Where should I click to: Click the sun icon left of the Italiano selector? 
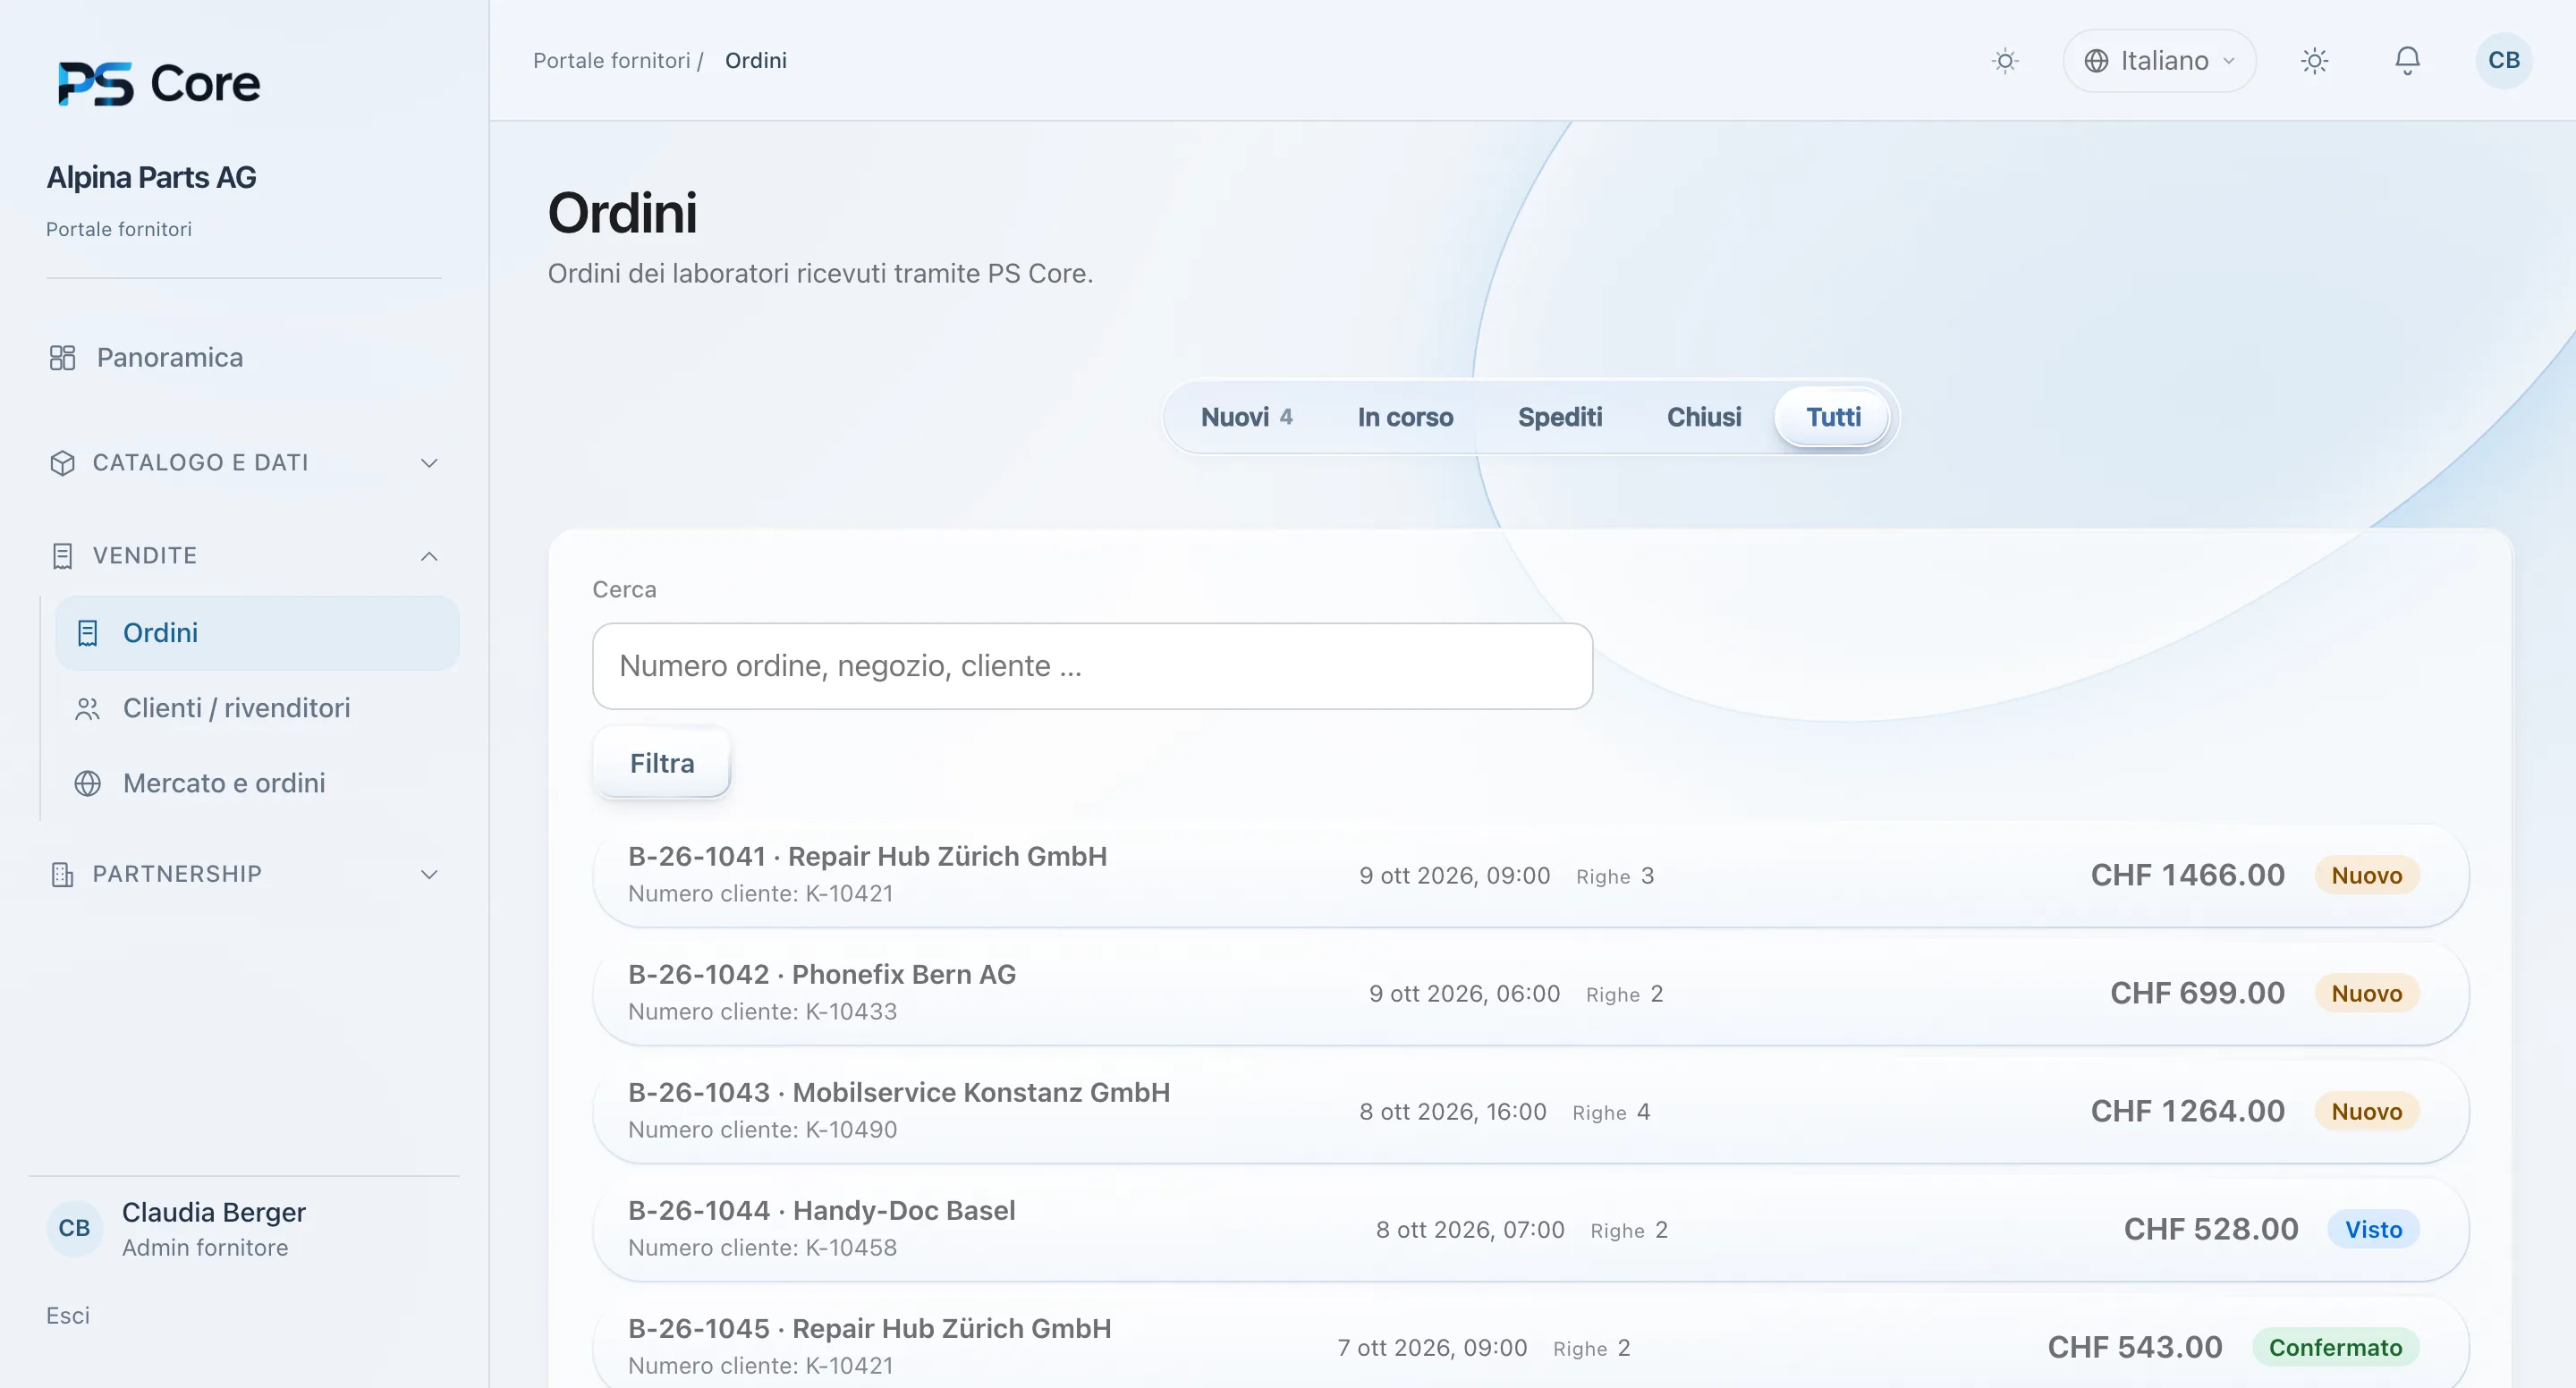pos(2005,61)
